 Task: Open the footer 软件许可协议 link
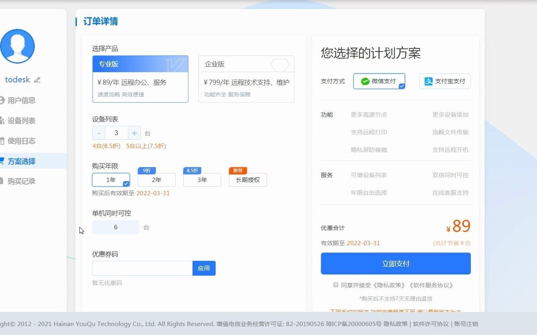pyautogui.click(x=431, y=324)
